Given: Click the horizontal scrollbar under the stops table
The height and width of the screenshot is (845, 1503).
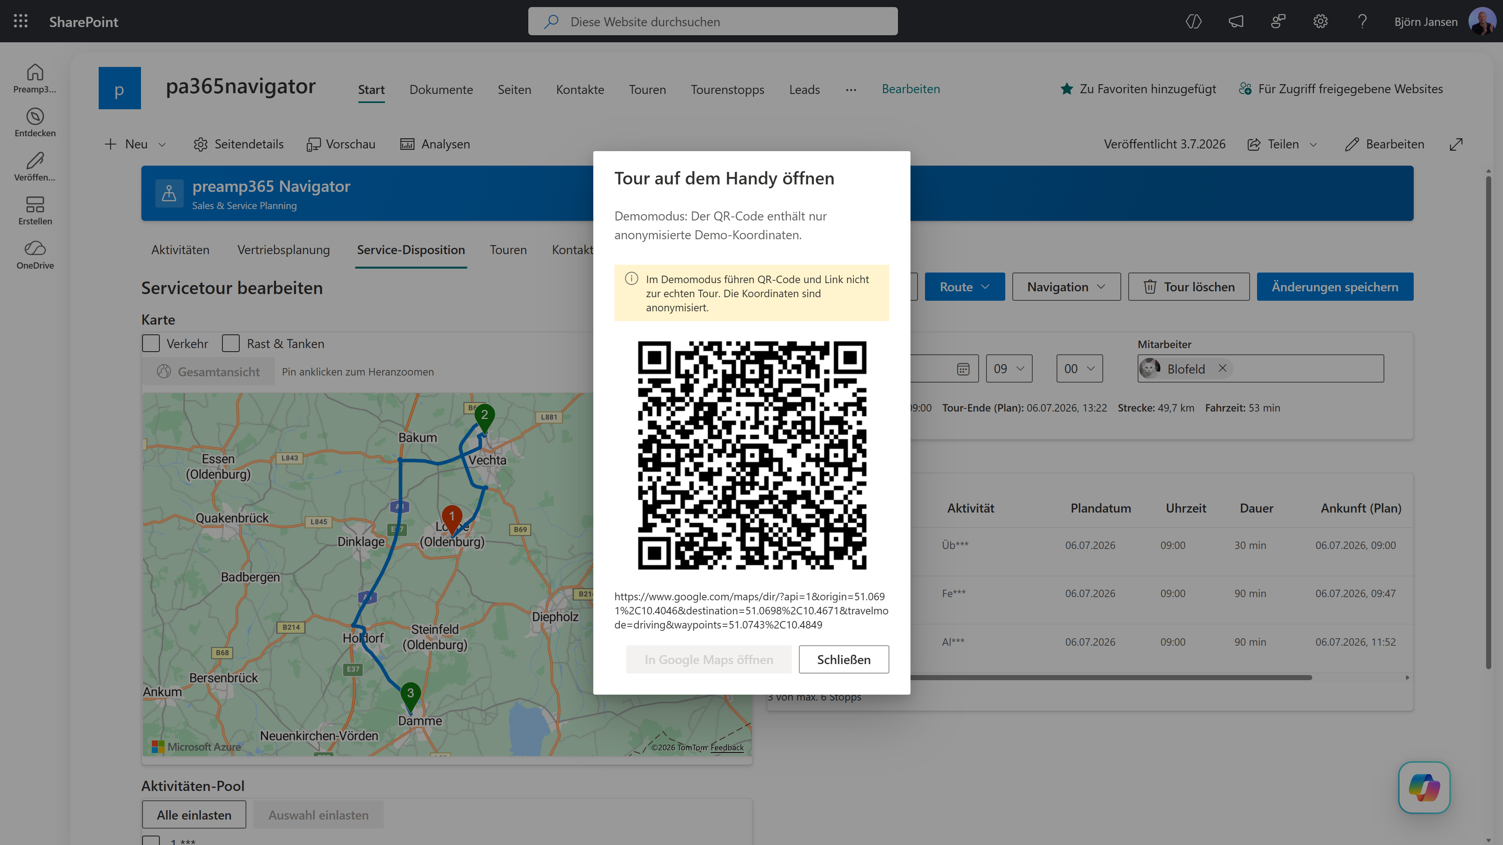Looking at the screenshot, I should pos(1111,677).
